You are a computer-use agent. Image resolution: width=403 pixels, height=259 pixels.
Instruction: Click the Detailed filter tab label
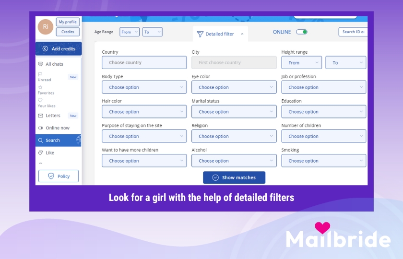(220, 34)
